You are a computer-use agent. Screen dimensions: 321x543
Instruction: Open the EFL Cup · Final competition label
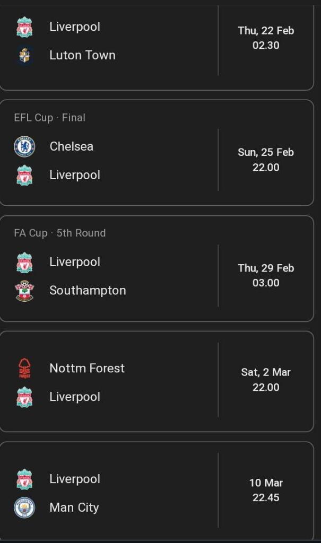(x=49, y=118)
